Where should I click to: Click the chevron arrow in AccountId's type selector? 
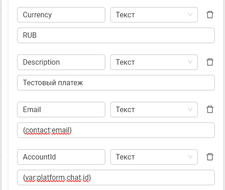pyautogui.click(x=190, y=157)
